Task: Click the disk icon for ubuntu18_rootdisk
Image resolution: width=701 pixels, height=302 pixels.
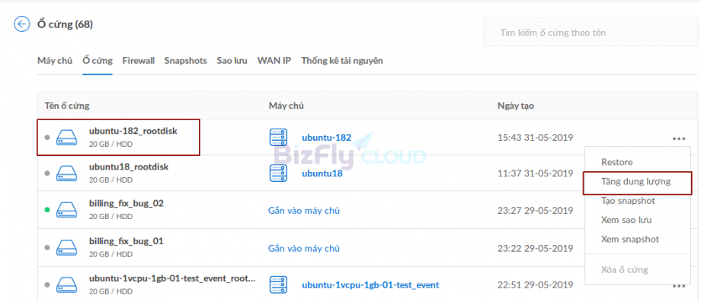Action: [66, 173]
